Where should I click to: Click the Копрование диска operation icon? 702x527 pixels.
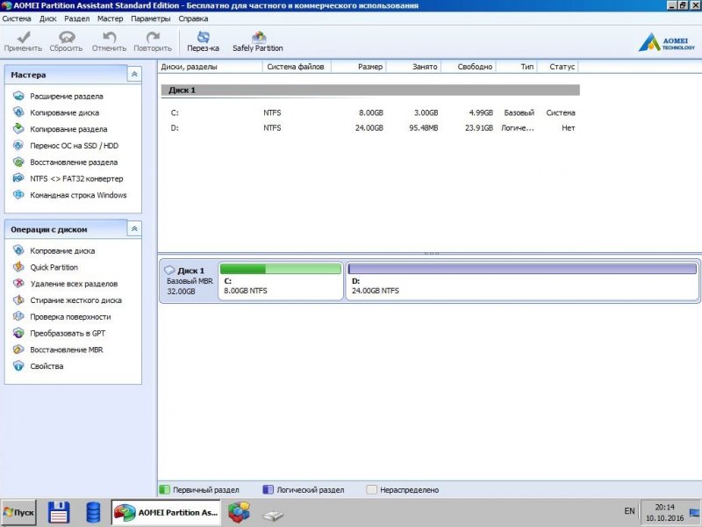click(18, 250)
